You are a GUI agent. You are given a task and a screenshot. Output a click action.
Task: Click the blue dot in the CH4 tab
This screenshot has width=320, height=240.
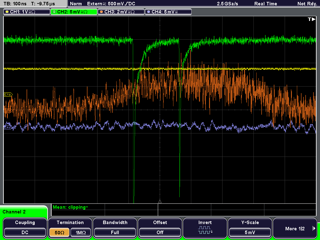[x=148, y=12]
